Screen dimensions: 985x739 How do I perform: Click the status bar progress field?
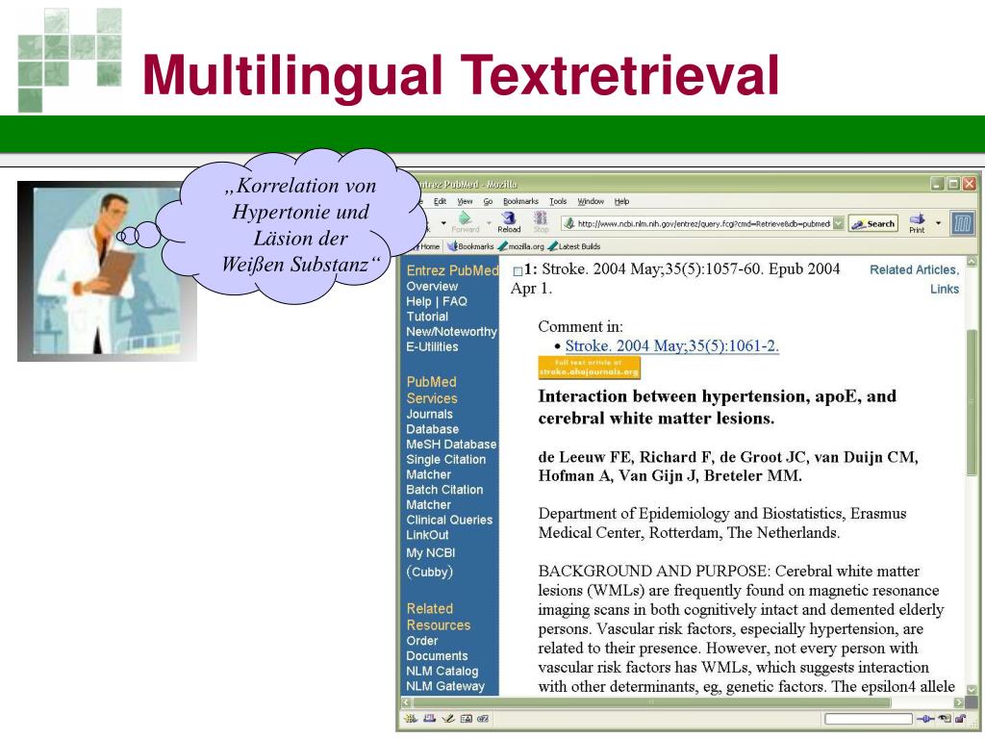click(x=869, y=718)
